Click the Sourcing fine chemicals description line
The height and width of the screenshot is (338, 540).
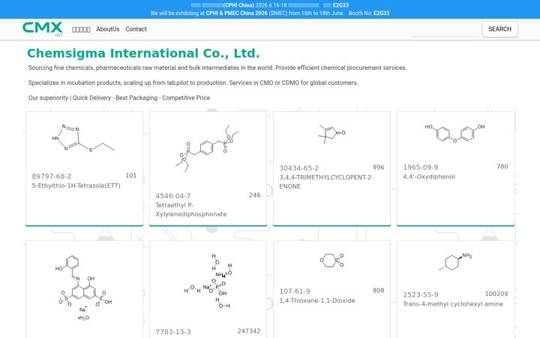coord(217,68)
